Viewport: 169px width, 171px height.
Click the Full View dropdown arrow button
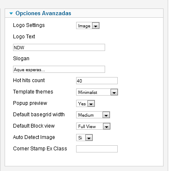click(106, 126)
